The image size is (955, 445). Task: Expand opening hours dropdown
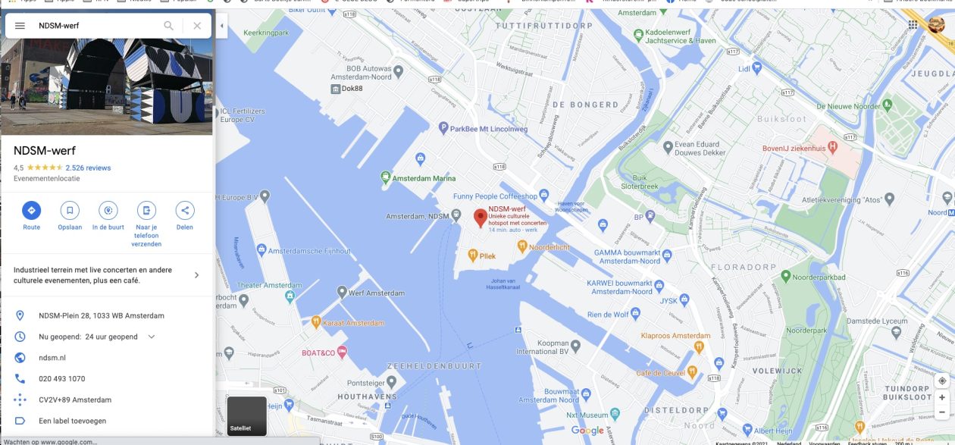coord(152,337)
